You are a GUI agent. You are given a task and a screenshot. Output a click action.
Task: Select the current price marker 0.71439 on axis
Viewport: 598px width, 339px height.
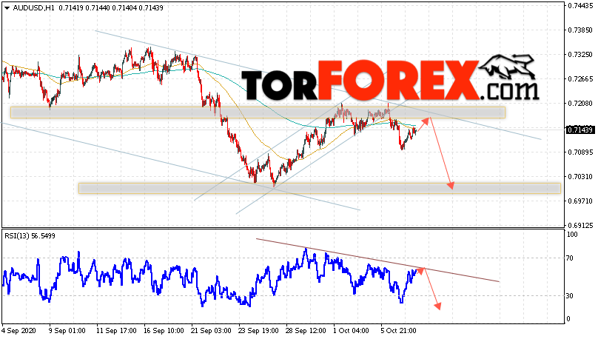pos(580,130)
